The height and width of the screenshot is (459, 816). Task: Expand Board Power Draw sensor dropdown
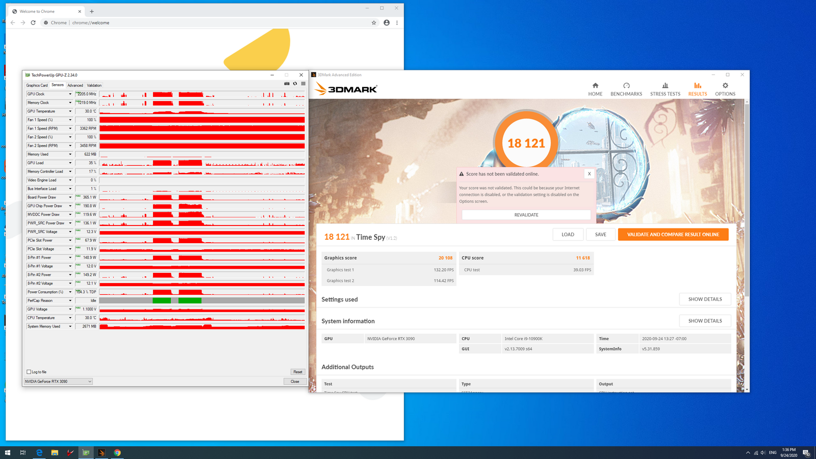pyautogui.click(x=70, y=197)
